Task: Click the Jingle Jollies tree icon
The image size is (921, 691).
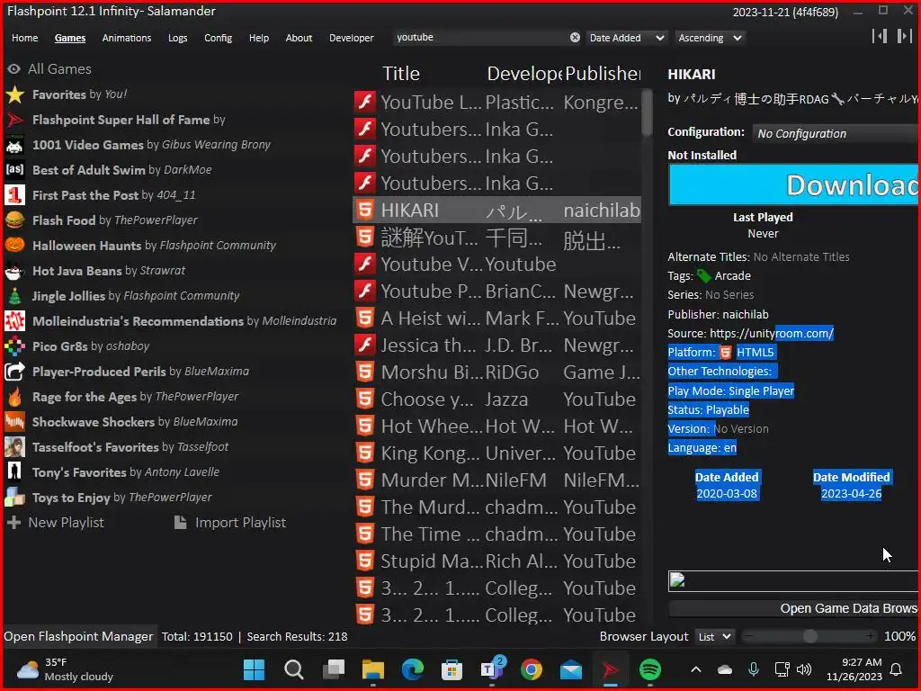Action: click(14, 296)
